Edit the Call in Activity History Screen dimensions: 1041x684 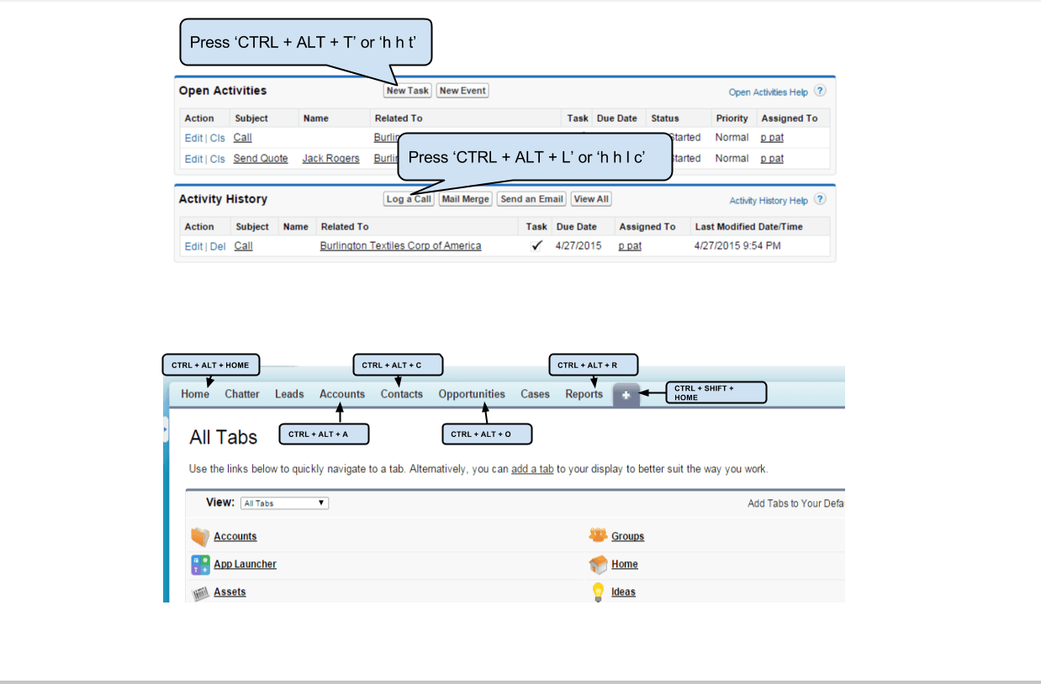pyautogui.click(x=193, y=246)
